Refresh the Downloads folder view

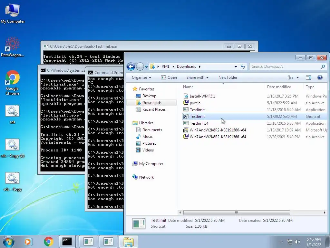point(243,67)
